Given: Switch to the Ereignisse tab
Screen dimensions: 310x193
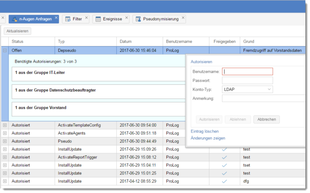Looking at the screenshot, I should (x=113, y=19).
